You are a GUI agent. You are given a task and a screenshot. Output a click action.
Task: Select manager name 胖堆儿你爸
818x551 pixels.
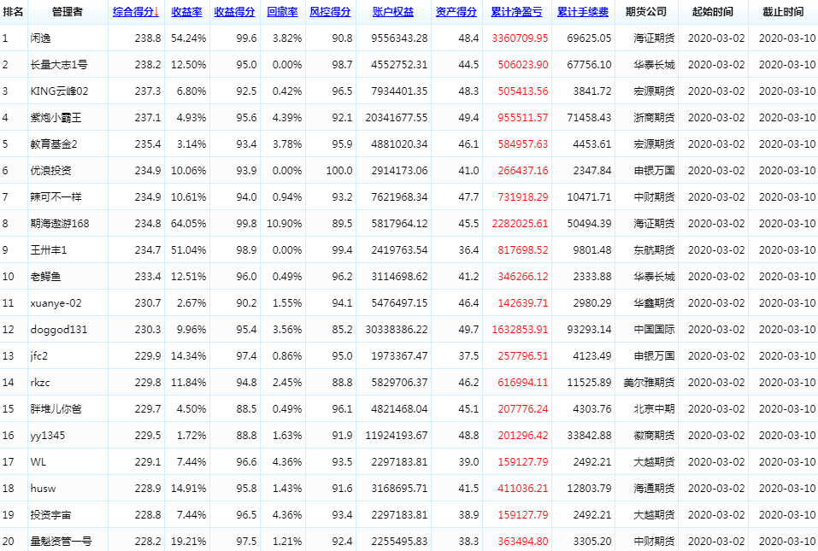pos(56,409)
